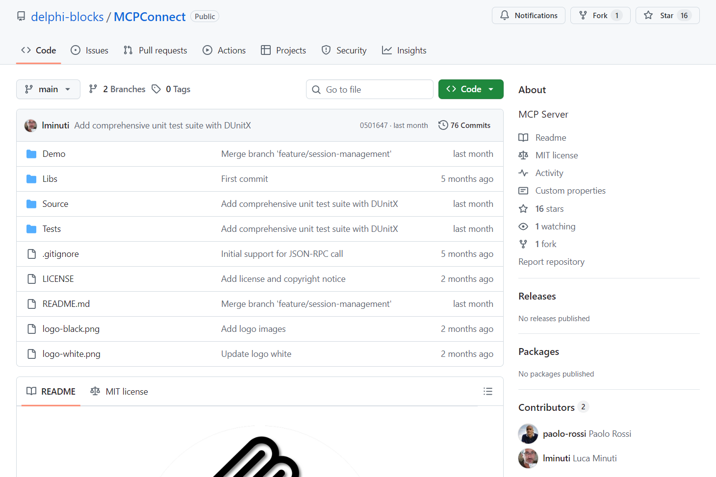Open paolo-rossi contributor avatar
Image resolution: width=716 pixels, height=477 pixels.
coord(528,434)
